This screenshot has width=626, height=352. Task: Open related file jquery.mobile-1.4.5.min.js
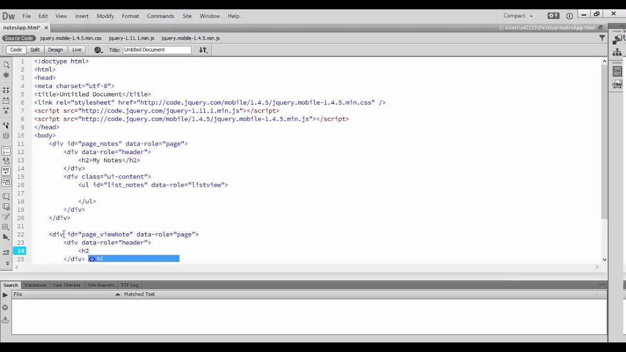(x=191, y=38)
